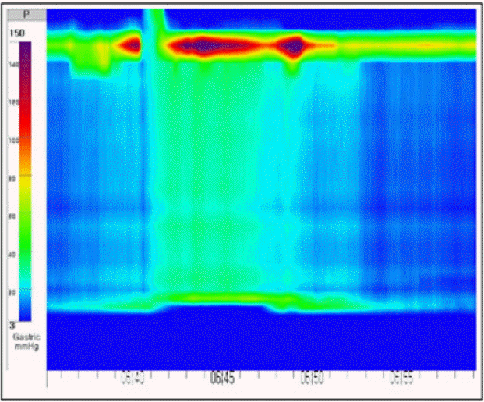
Task: Click the 20 tick on the color scale
Action: click(x=12, y=292)
